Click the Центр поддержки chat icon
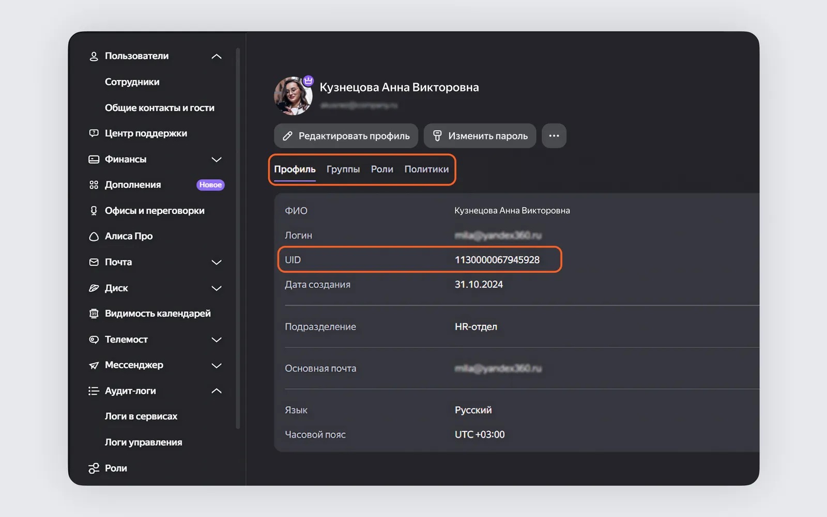Viewport: 827px width, 517px height. 94,133
